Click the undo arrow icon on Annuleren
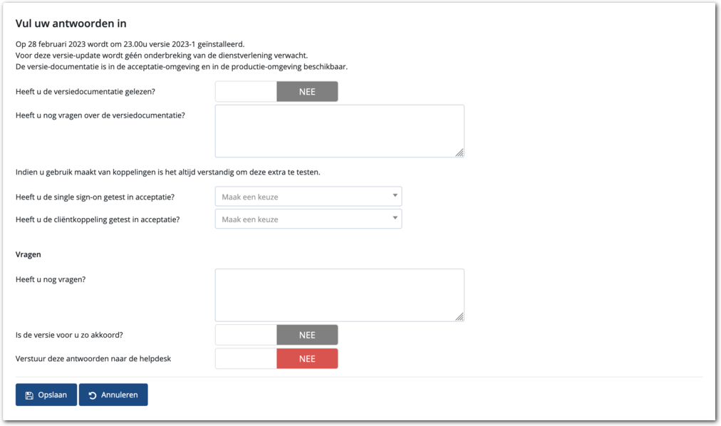 93,395
